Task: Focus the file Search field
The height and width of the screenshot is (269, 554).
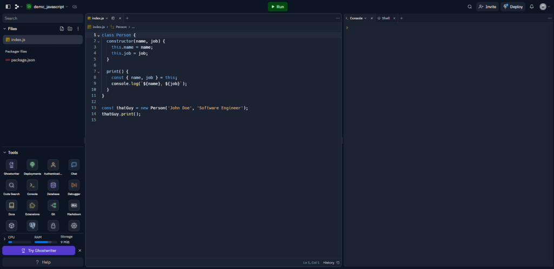Action: tap(42, 18)
